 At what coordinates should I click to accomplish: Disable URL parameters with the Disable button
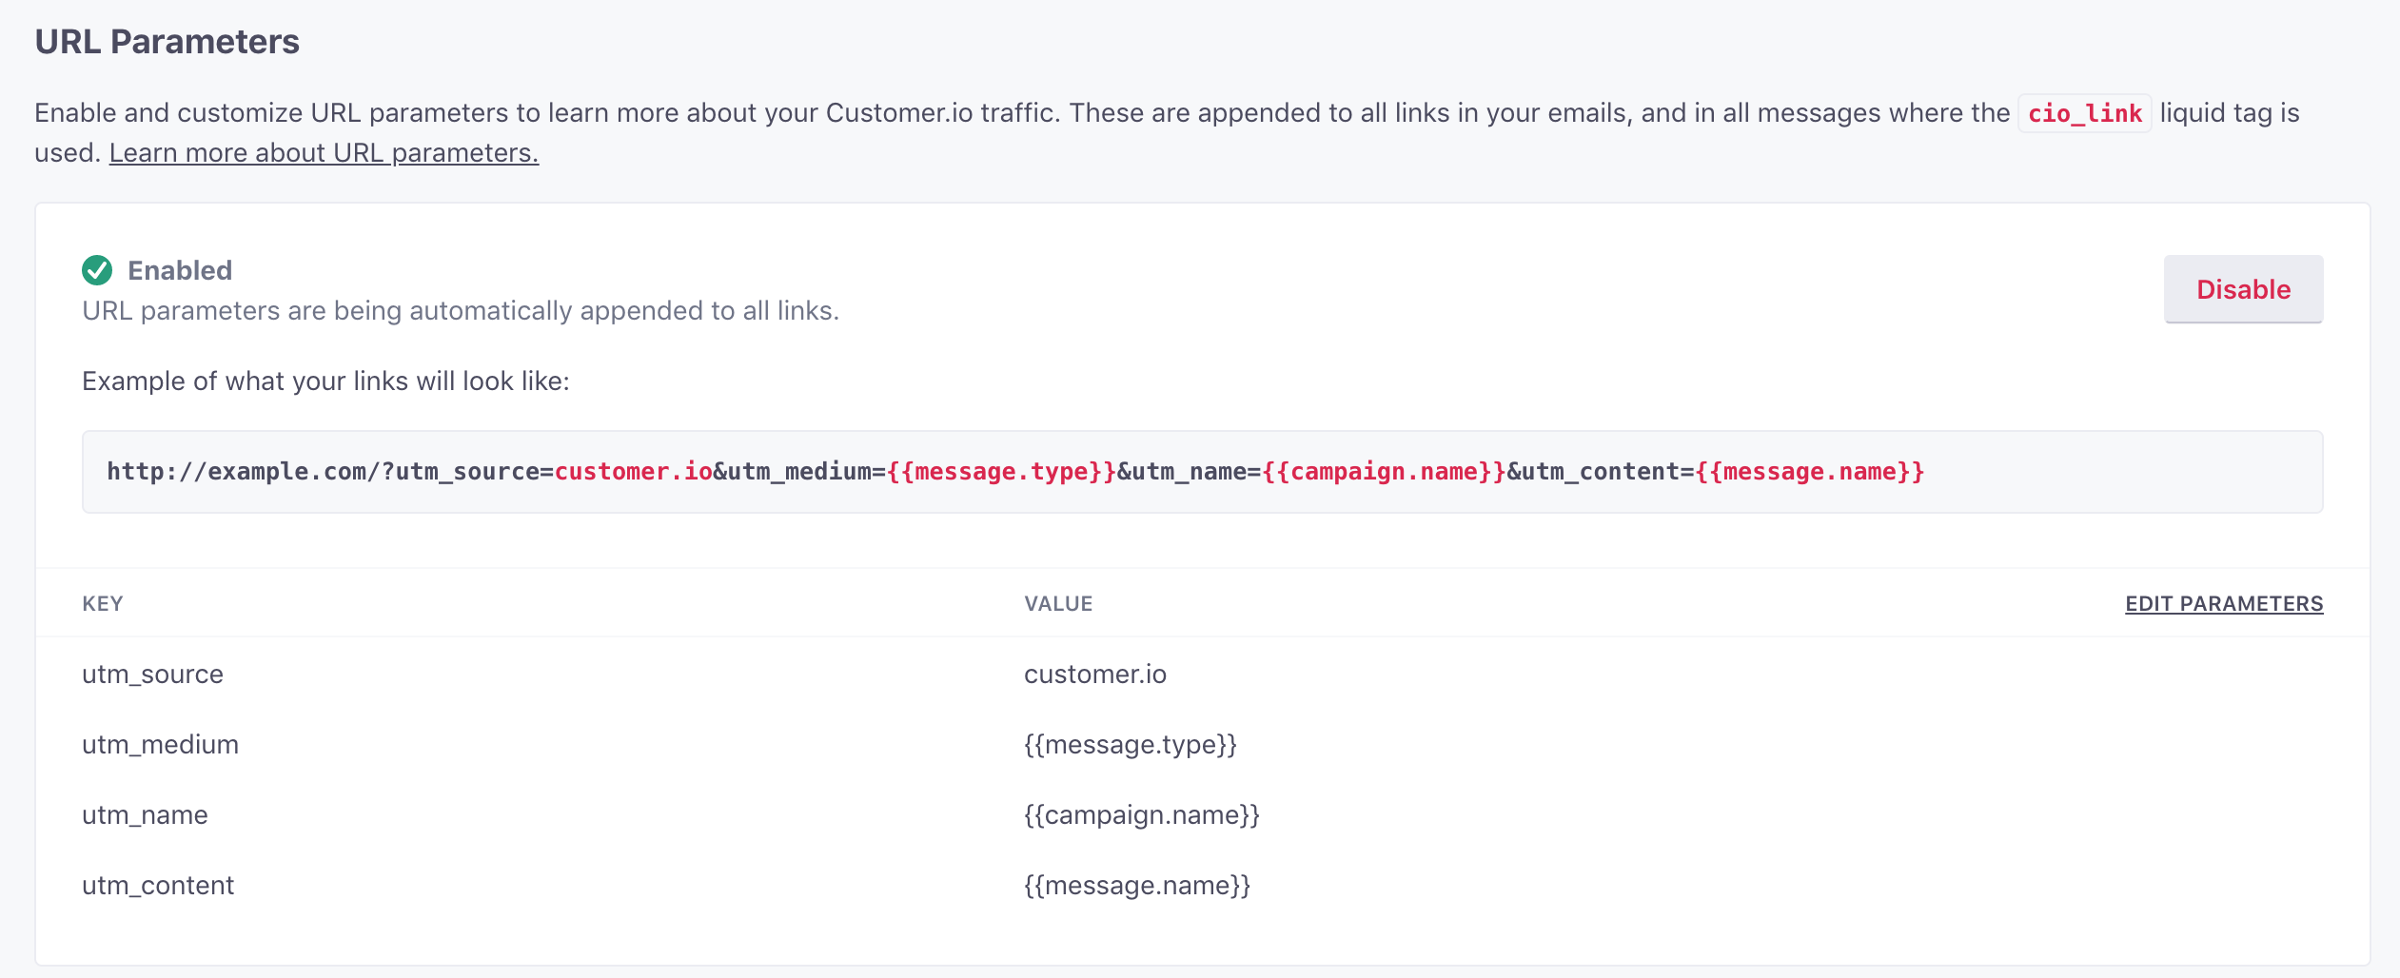(x=2242, y=289)
